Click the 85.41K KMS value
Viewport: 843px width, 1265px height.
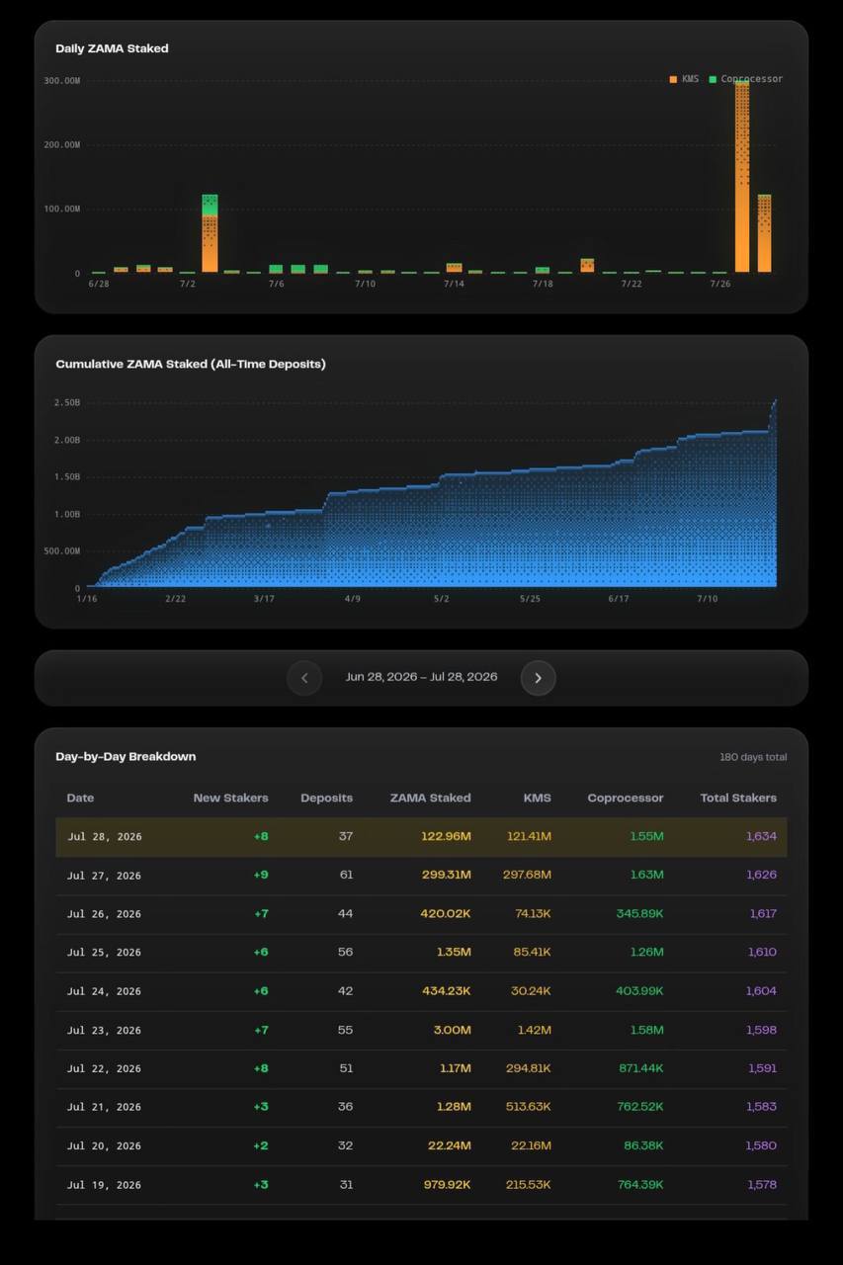531,953
